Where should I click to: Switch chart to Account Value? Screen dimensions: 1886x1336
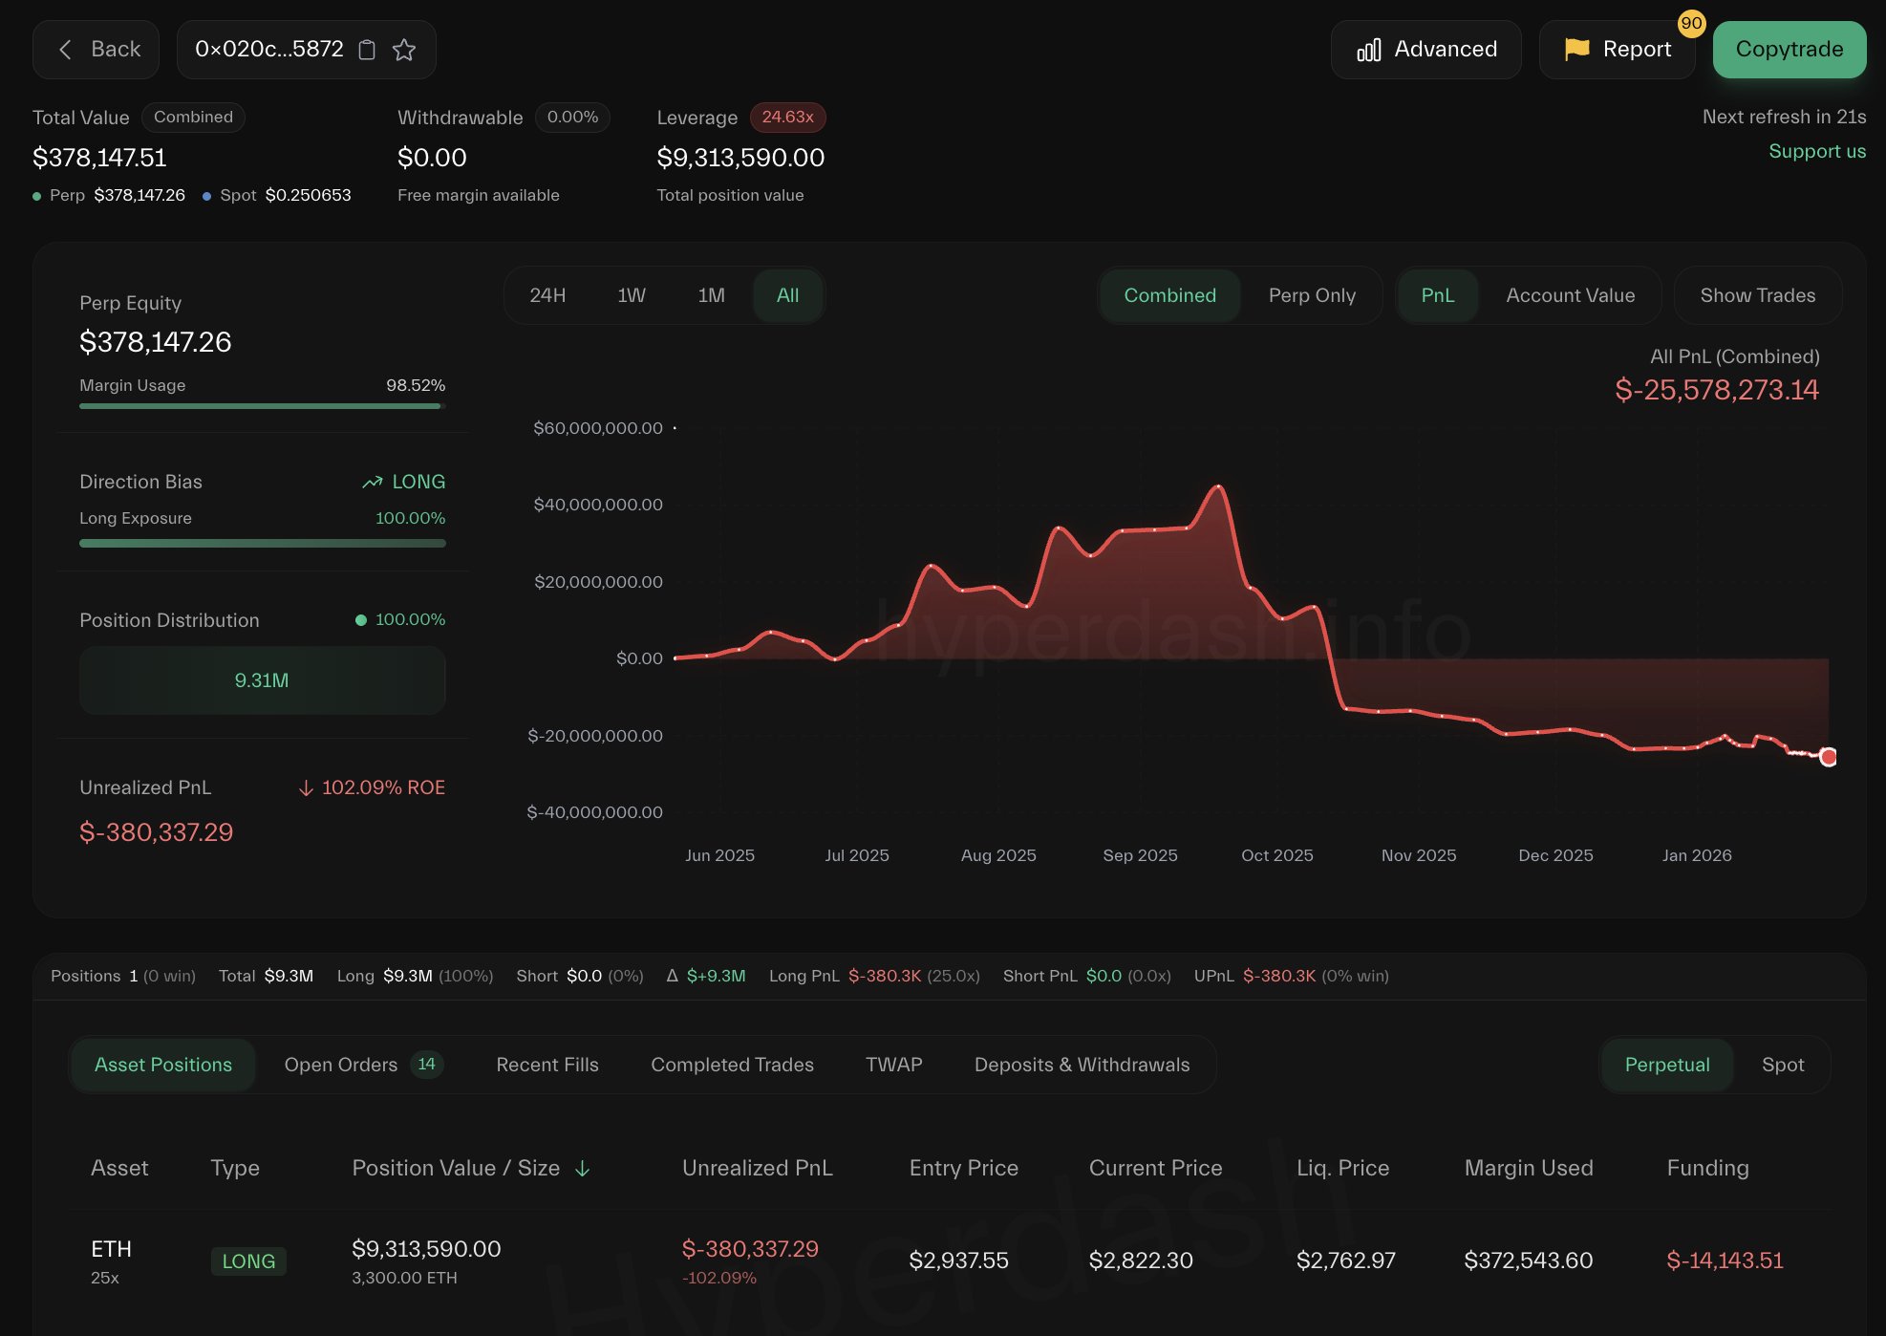coord(1570,295)
